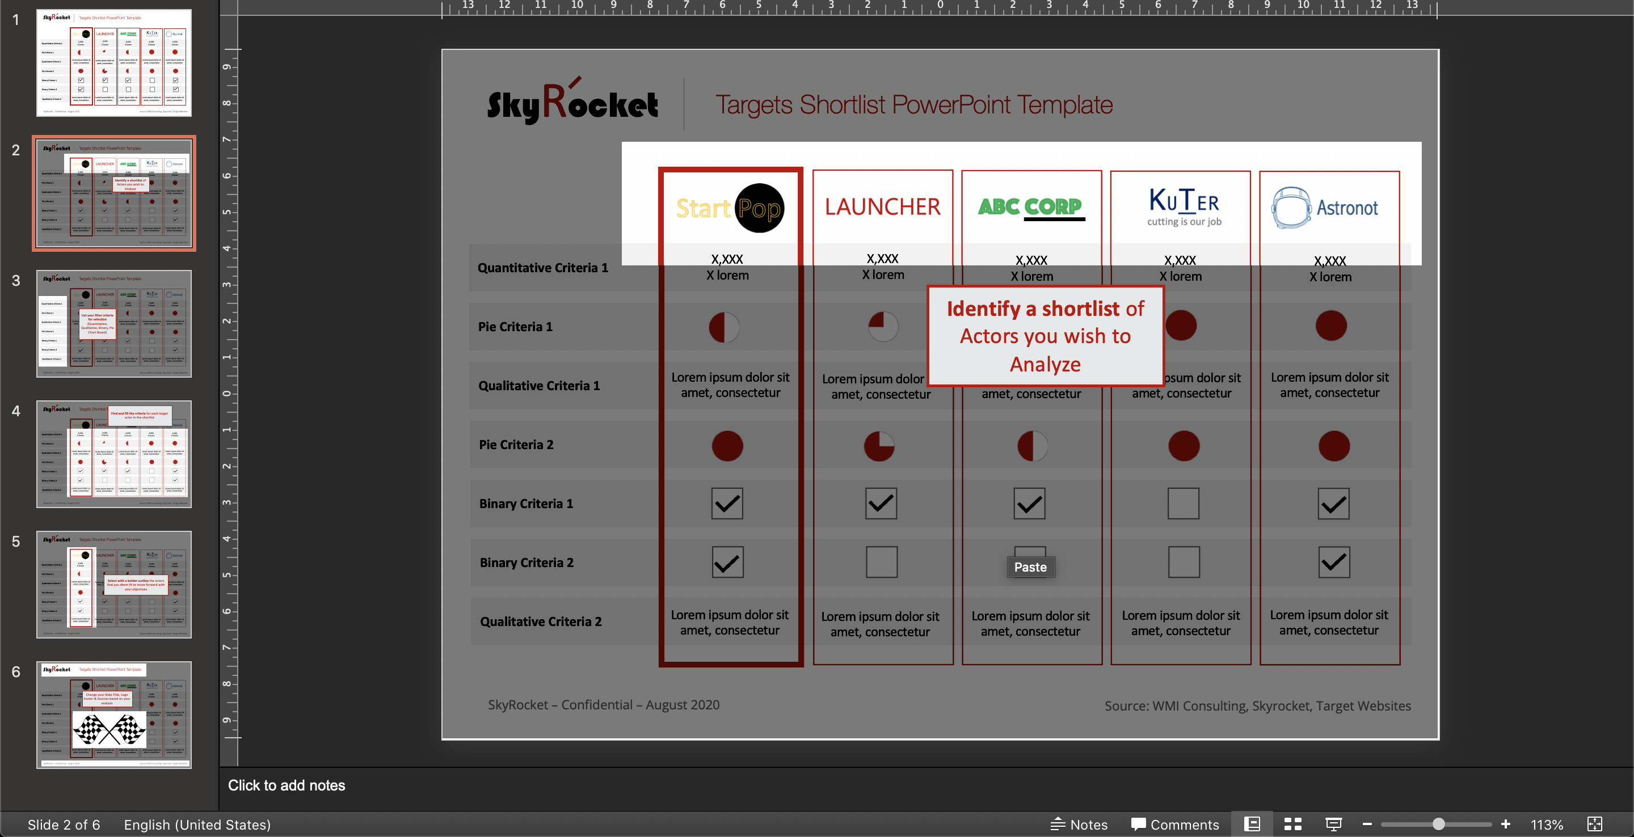Open the Notes pane from status bar

coord(1079,825)
